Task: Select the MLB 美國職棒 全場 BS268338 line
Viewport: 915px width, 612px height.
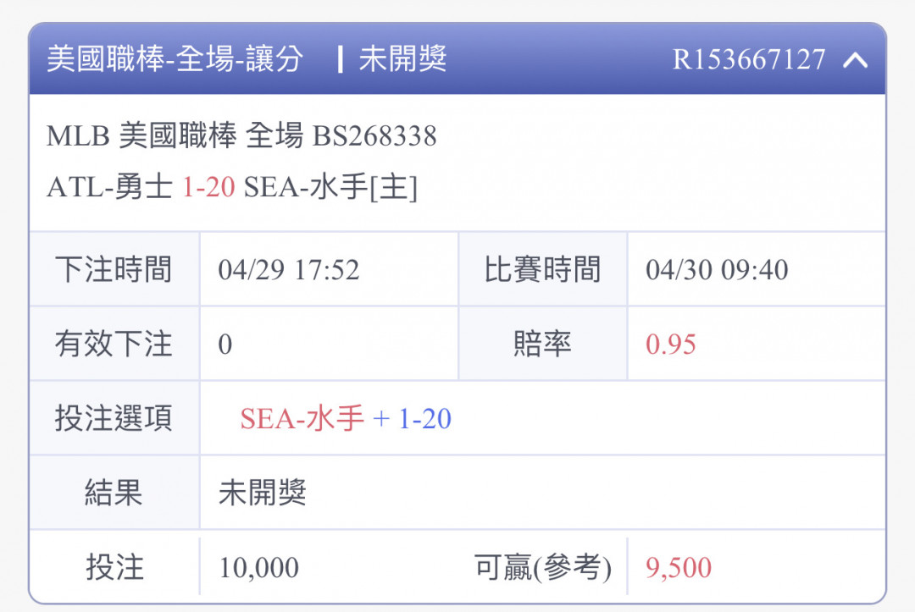Action: [241, 135]
